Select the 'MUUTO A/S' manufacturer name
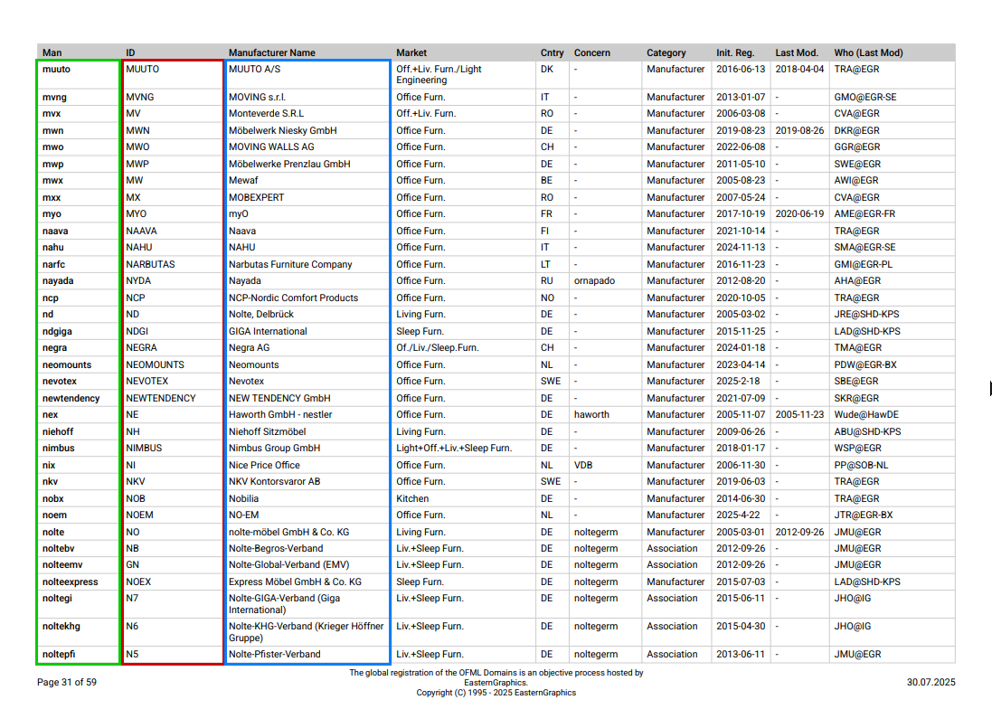 (x=254, y=69)
